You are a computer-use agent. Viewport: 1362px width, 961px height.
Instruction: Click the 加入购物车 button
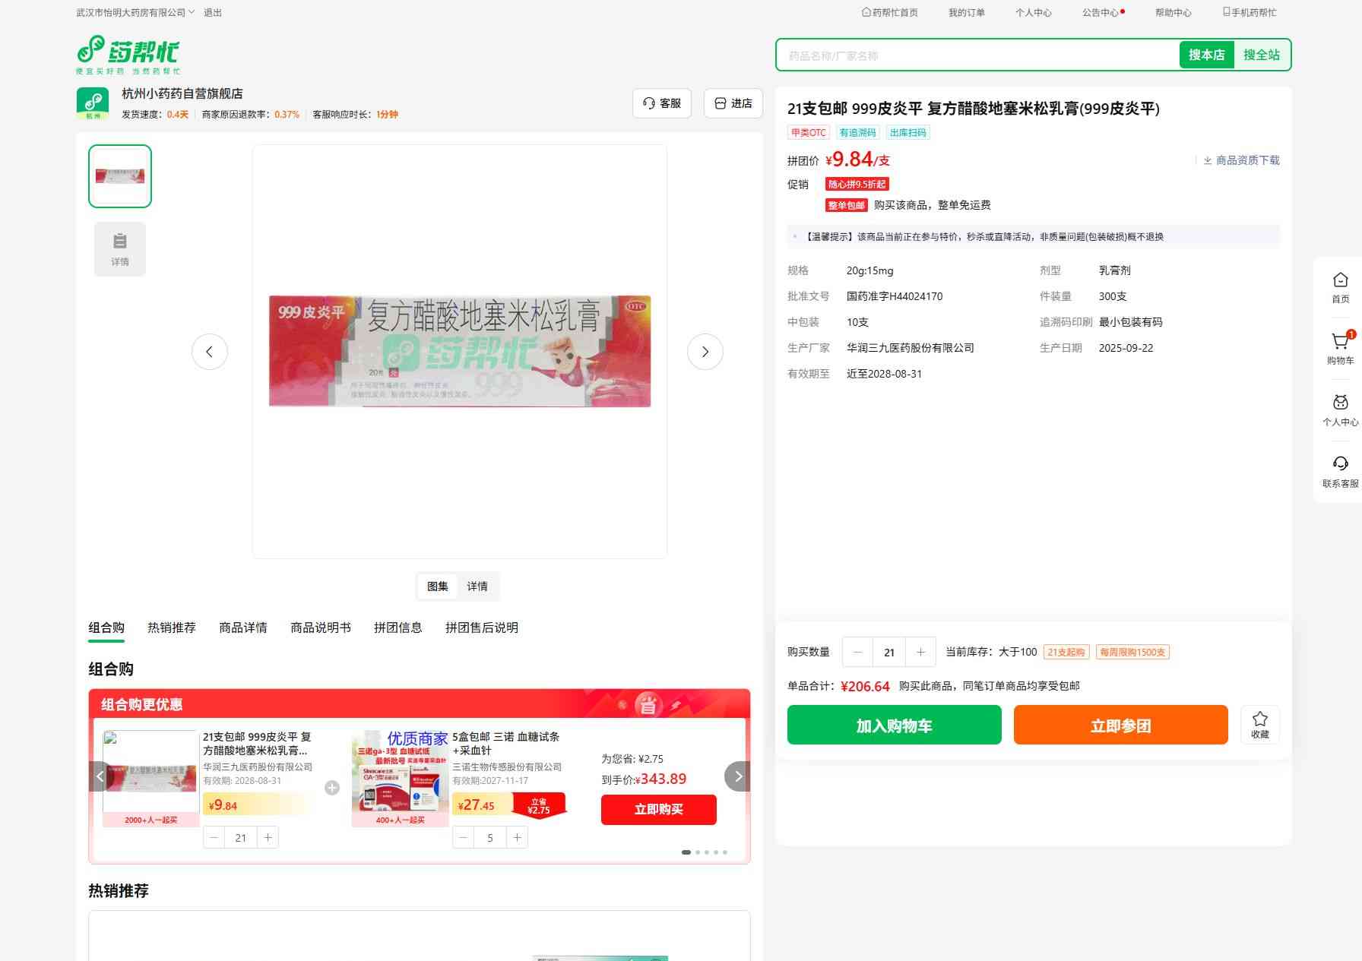(x=894, y=725)
